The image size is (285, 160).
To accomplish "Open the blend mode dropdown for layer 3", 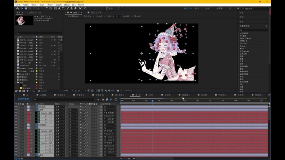I will pos(60,113).
